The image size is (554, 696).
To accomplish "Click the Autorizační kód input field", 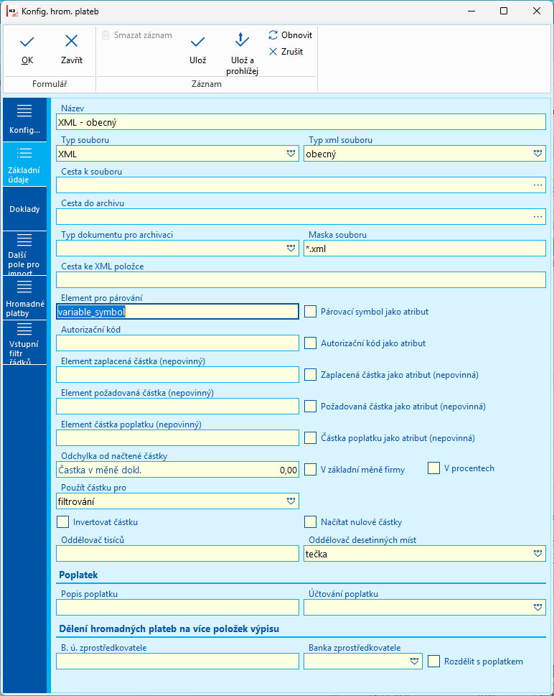I will 177,343.
